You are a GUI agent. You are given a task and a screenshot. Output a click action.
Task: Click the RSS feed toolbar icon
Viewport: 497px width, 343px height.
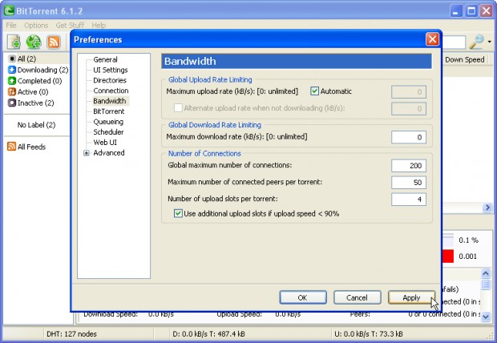pos(53,42)
